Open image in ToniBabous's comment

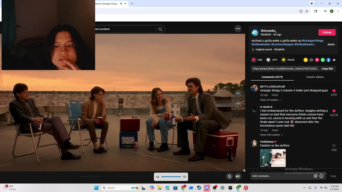(273, 158)
